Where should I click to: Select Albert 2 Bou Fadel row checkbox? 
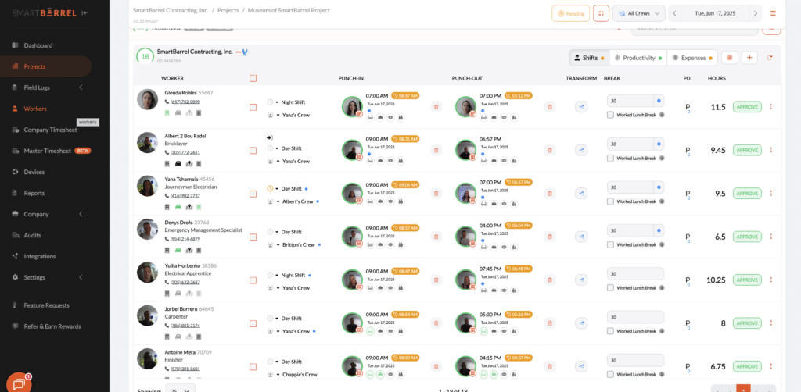253,151
